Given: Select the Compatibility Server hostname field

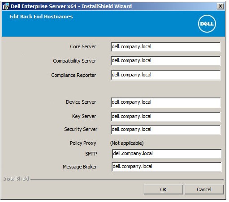Looking at the screenshot, I should point(165,61).
